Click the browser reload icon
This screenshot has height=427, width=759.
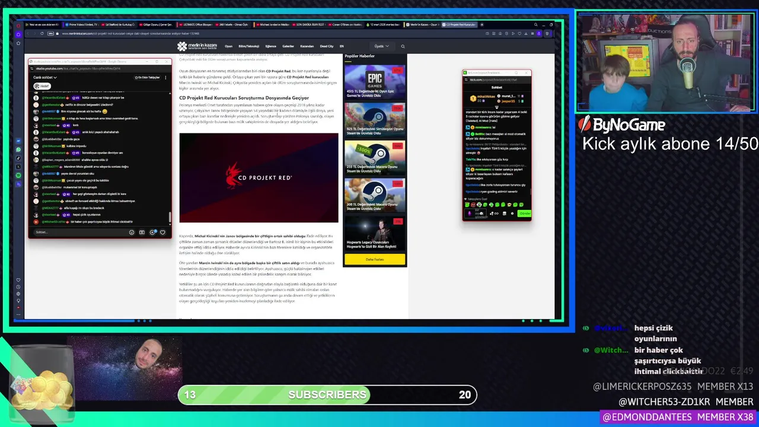point(42,33)
